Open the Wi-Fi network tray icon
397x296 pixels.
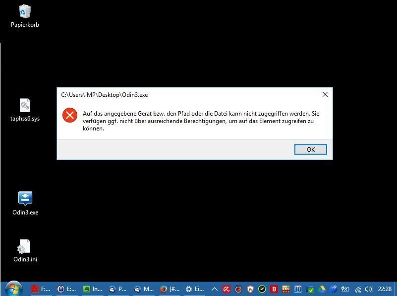pyautogui.click(x=357, y=289)
